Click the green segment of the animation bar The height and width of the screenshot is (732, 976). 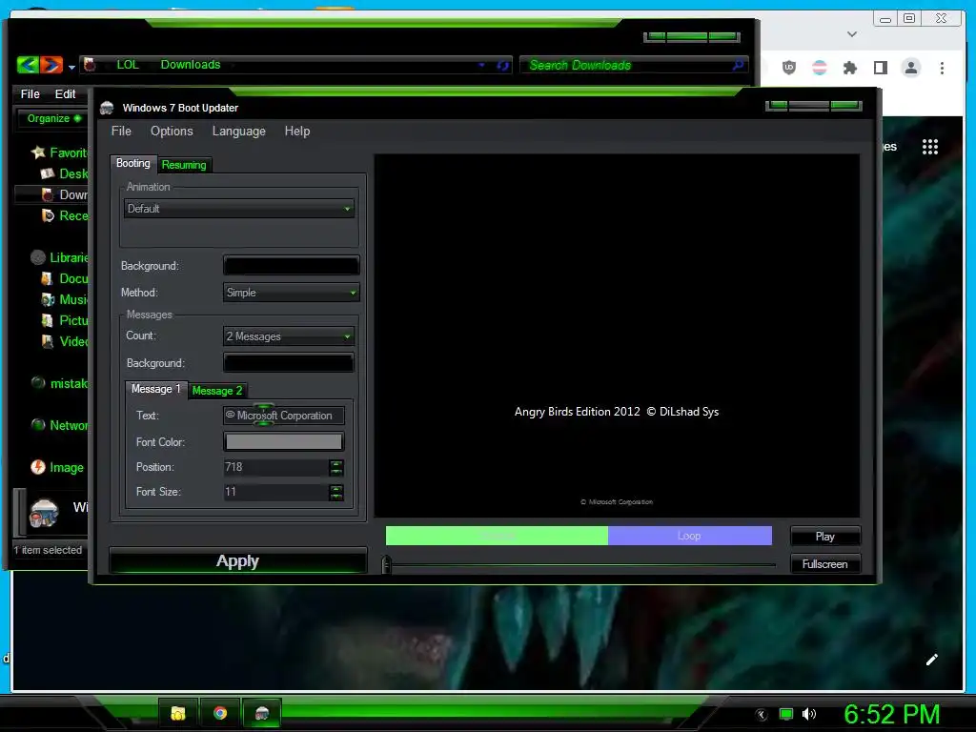497,536
